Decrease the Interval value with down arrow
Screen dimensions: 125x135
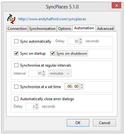[44, 75]
